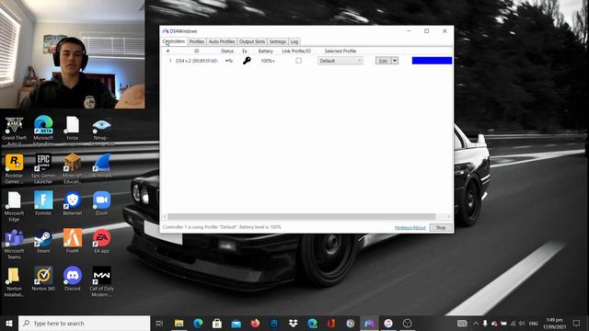Switch to the Controllers tab
The image size is (589, 331).
pos(174,41)
